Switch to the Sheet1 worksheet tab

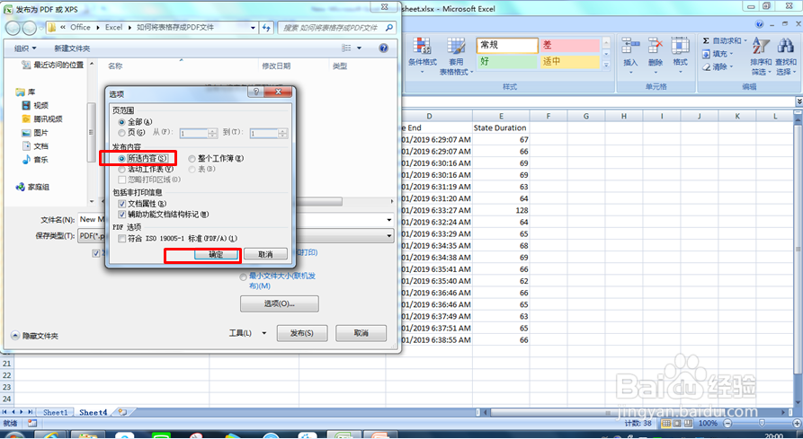(x=55, y=412)
